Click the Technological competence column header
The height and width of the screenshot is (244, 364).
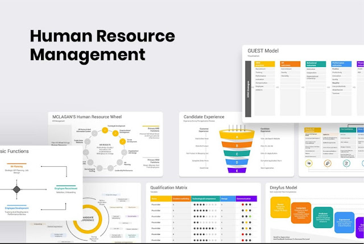(x=206, y=199)
